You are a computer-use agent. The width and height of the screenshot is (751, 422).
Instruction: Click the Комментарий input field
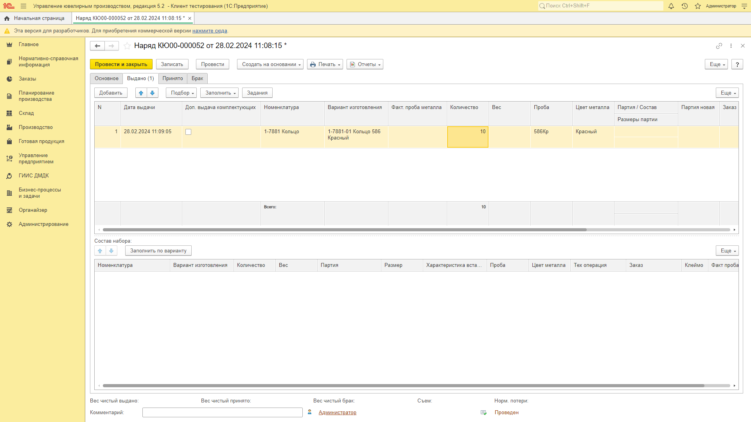point(223,413)
